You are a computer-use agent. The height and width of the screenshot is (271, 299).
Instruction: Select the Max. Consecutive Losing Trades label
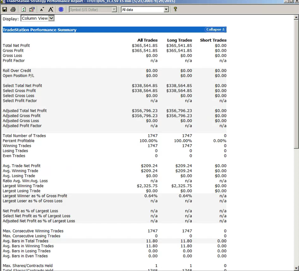point(31,236)
